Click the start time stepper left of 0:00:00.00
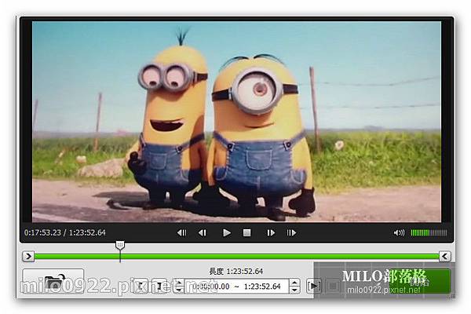The height and width of the screenshot is (314, 471). (179, 286)
